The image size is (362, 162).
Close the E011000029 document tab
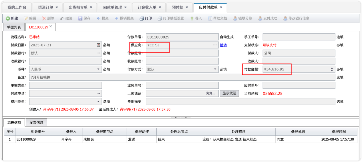tap(51, 27)
